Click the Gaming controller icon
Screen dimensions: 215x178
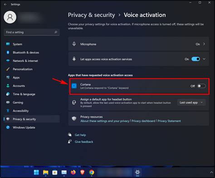point(8,102)
